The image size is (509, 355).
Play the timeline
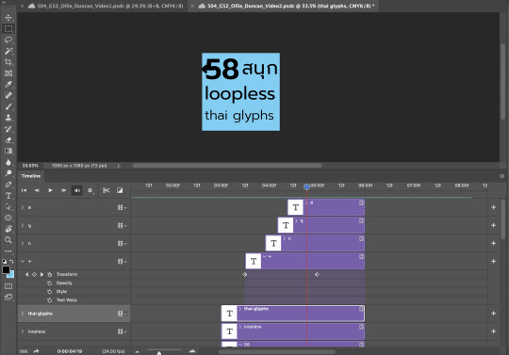pos(50,190)
